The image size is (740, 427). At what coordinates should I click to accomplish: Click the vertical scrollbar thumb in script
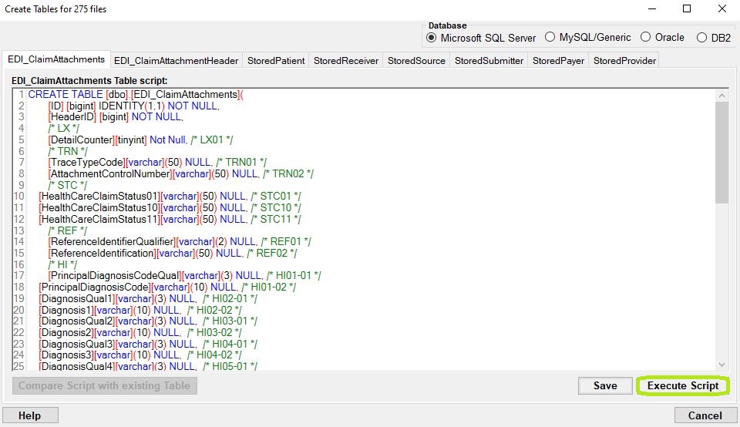click(721, 153)
